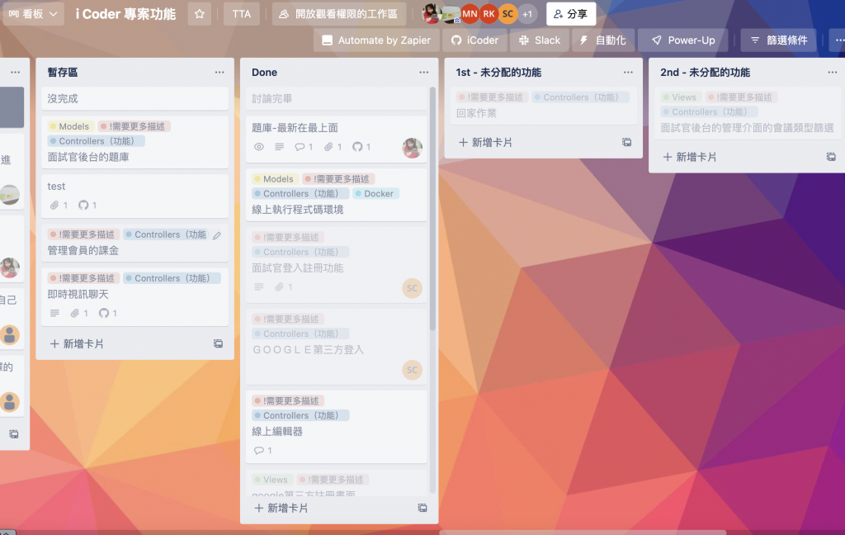This screenshot has height=535, width=845.
Task: Open the 面試官後台的題庫 card
Action: (x=135, y=142)
